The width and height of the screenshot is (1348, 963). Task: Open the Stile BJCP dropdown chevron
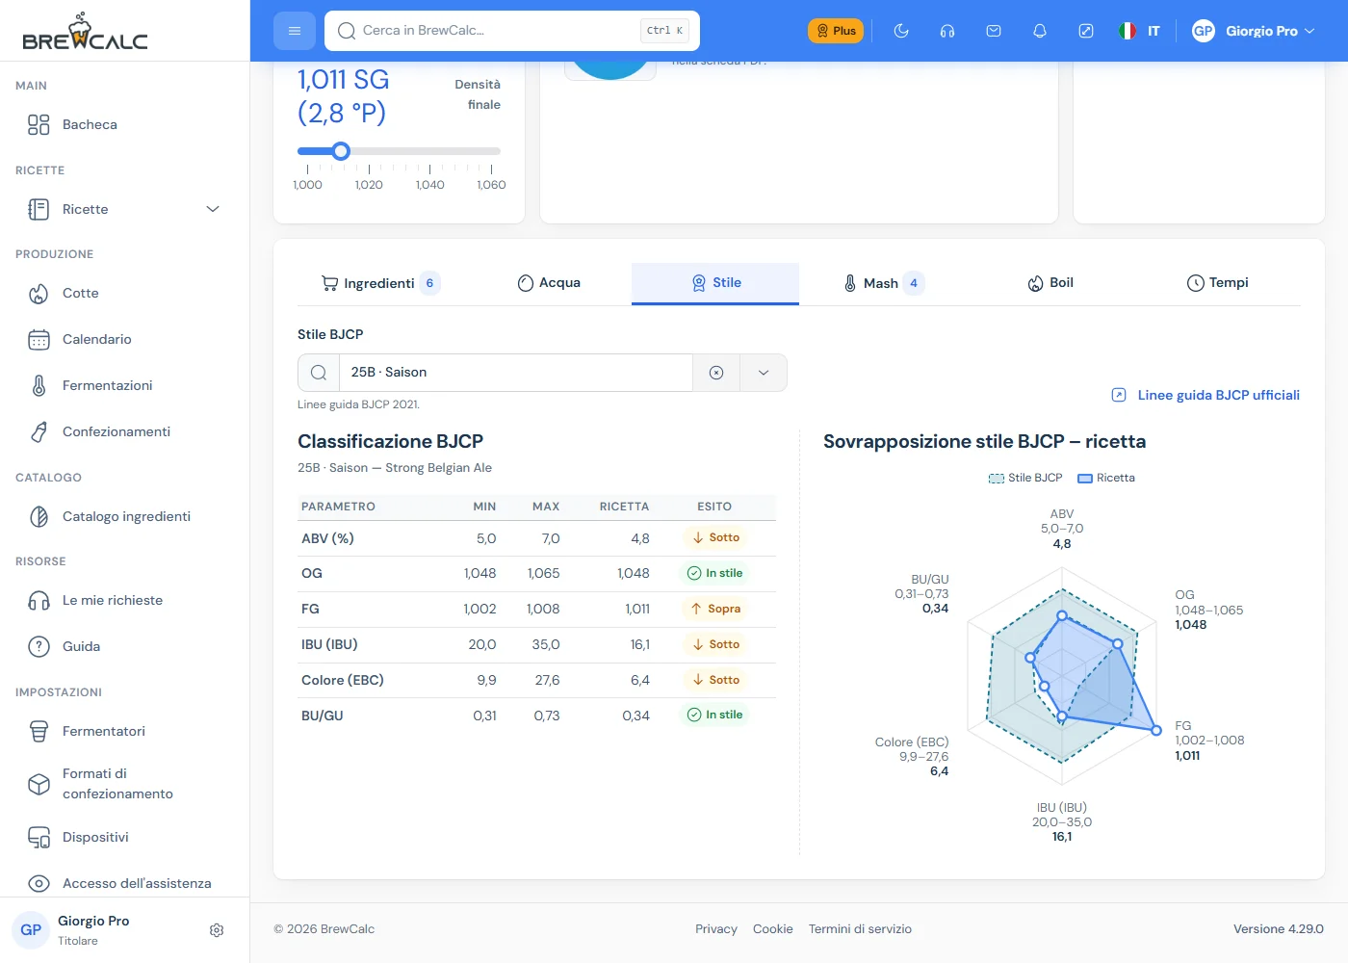[x=764, y=373]
